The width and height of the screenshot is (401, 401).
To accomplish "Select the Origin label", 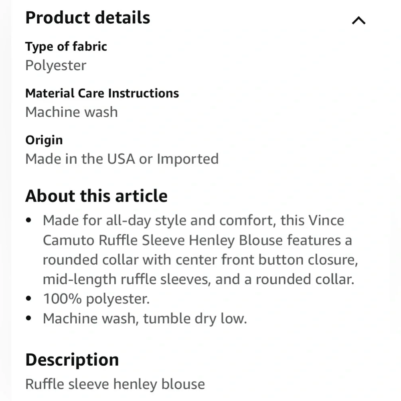I will point(44,140).
